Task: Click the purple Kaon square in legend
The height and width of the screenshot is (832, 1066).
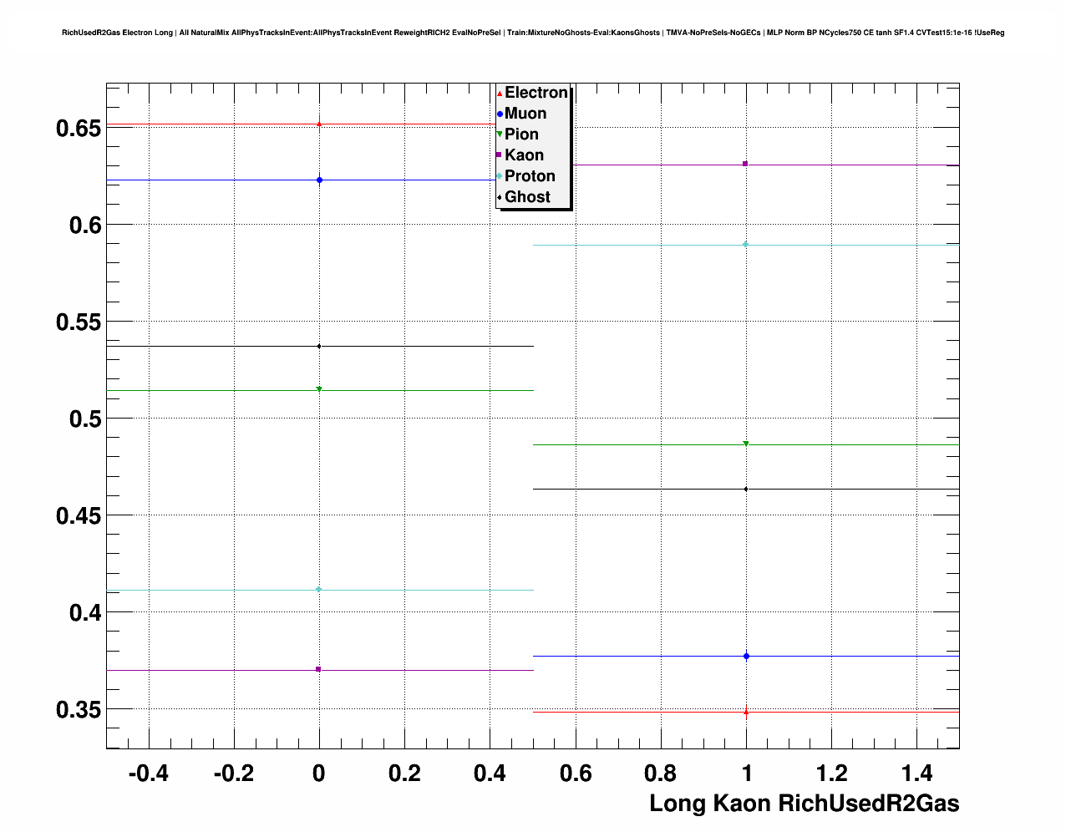Action: point(500,155)
